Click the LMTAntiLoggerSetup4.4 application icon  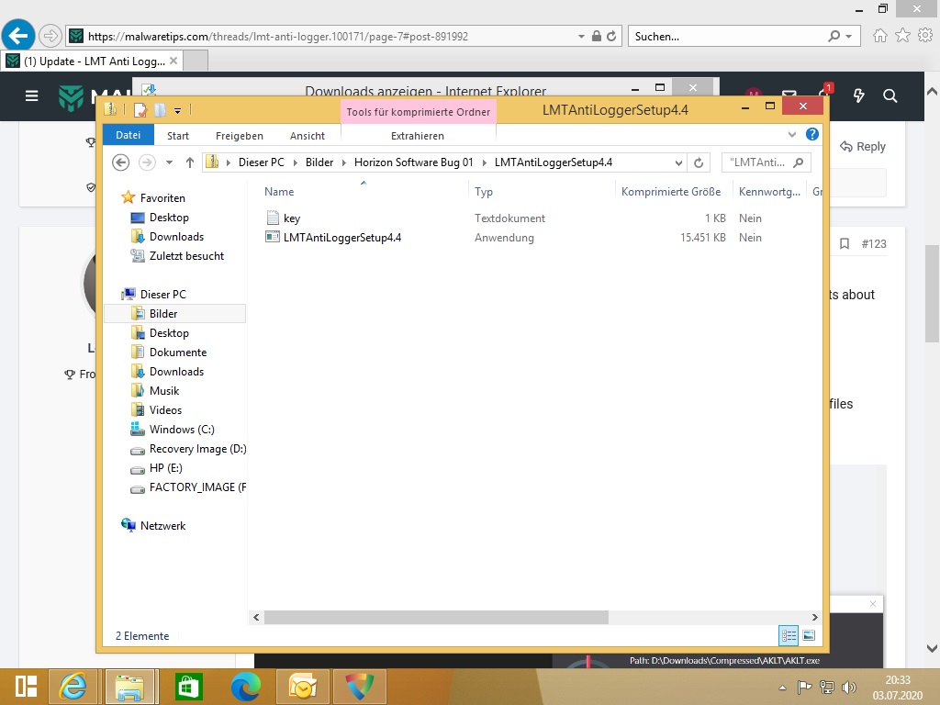point(273,237)
